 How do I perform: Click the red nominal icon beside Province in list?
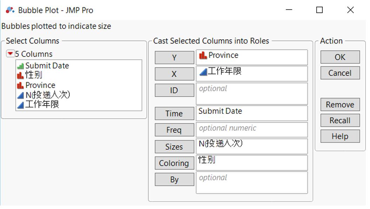21,85
